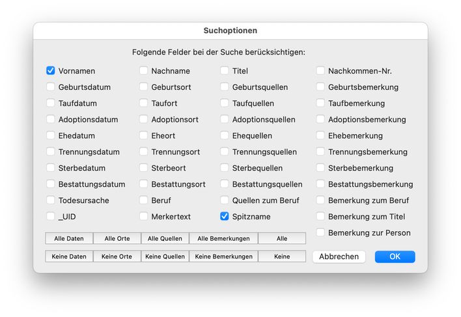
Task: Enable Geburtsdatum in search fields
Action: click(51, 87)
